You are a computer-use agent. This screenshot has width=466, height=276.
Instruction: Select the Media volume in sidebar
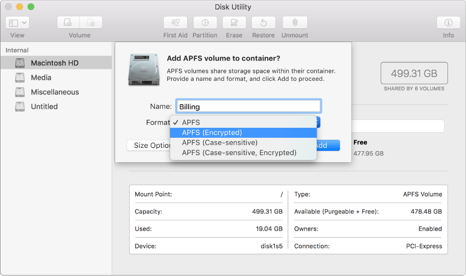(x=41, y=77)
